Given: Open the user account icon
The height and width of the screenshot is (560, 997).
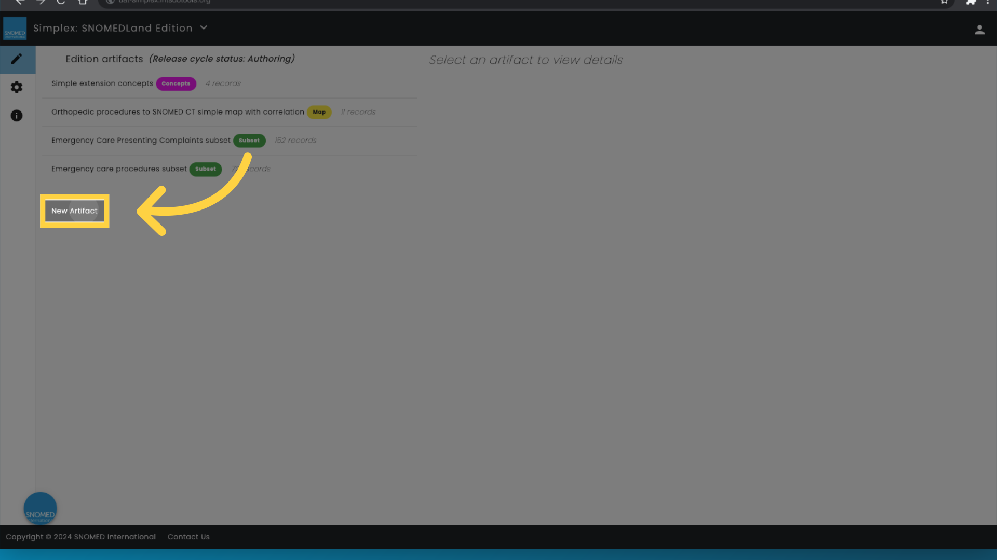Looking at the screenshot, I should [x=979, y=30].
